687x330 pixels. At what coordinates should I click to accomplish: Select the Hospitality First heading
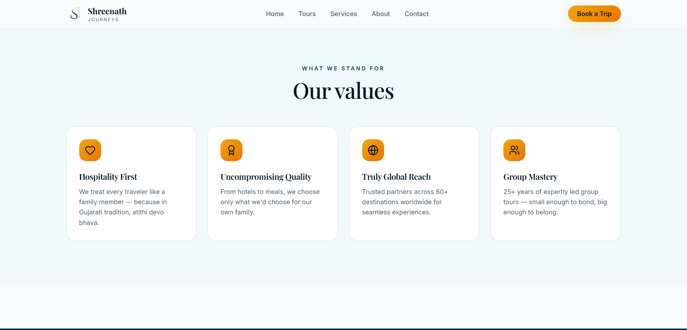(x=108, y=177)
